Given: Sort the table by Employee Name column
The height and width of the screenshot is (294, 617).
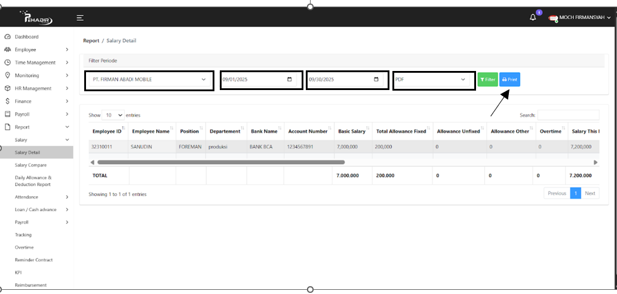Looking at the screenshot, I should tap(151, 131).
